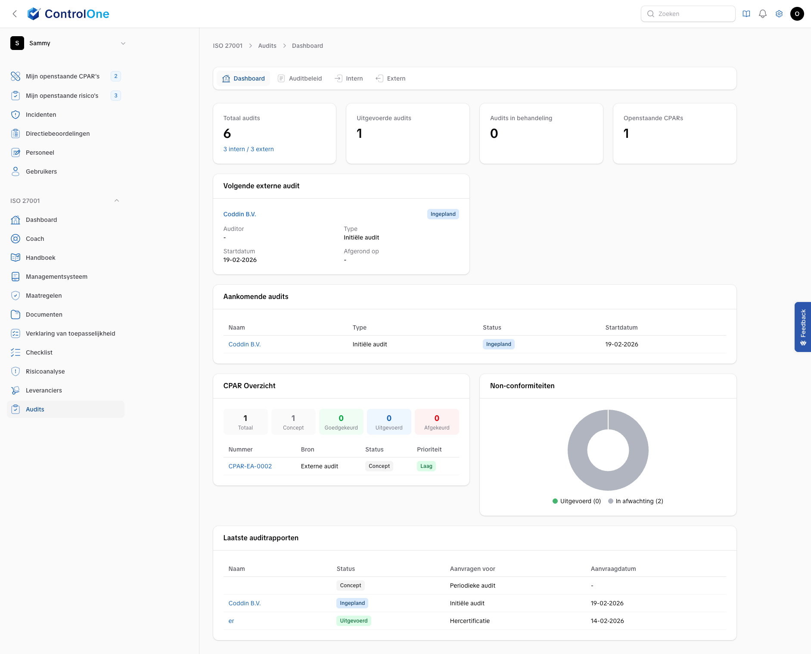This screenshot has width=811, height=654.
Task: Open Coddin B.V. in Aankomende audits
Action: (244, 344)
